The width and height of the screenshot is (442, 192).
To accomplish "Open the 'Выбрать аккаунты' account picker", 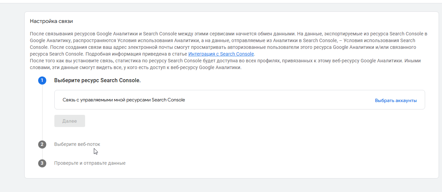I will point(396,100).
